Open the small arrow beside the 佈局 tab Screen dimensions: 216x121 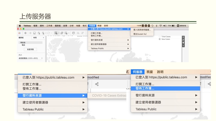tap(43, 38)
